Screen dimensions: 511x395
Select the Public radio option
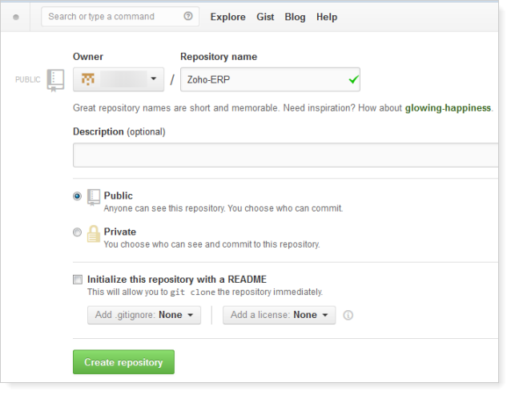(77, 195)
